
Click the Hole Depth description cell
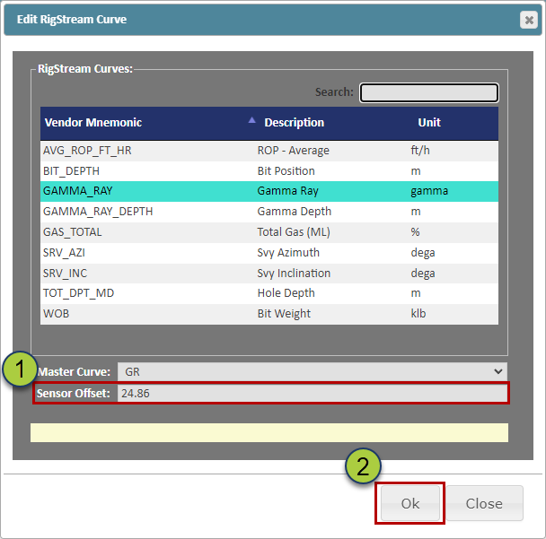[286, 293]
